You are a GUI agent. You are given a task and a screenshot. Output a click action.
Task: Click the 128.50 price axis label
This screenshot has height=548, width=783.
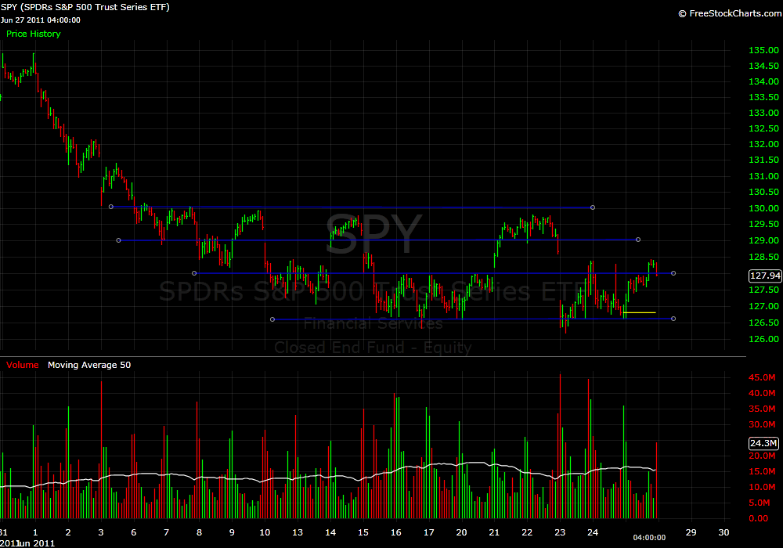click(763, 257)
